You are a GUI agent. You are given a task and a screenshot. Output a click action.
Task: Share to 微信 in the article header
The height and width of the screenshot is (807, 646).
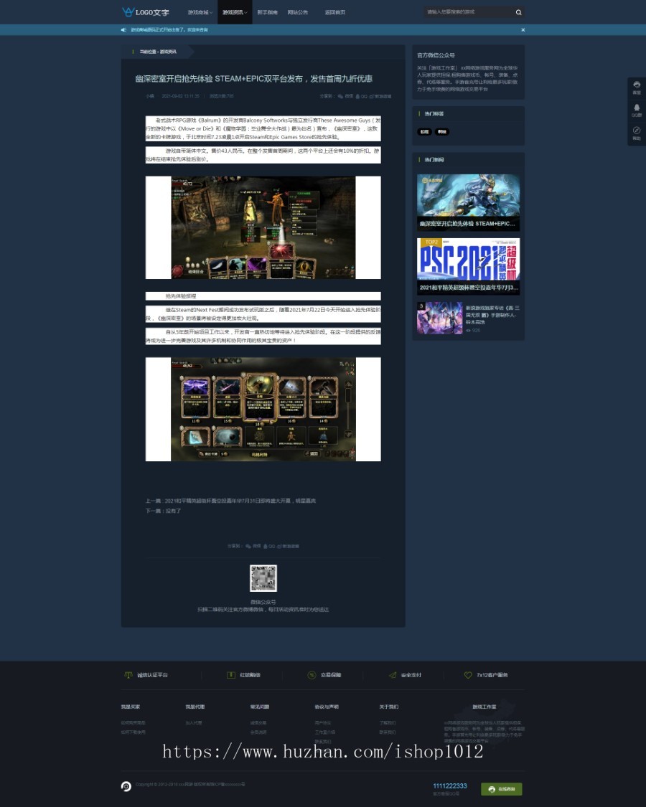(x=346, y=96)
